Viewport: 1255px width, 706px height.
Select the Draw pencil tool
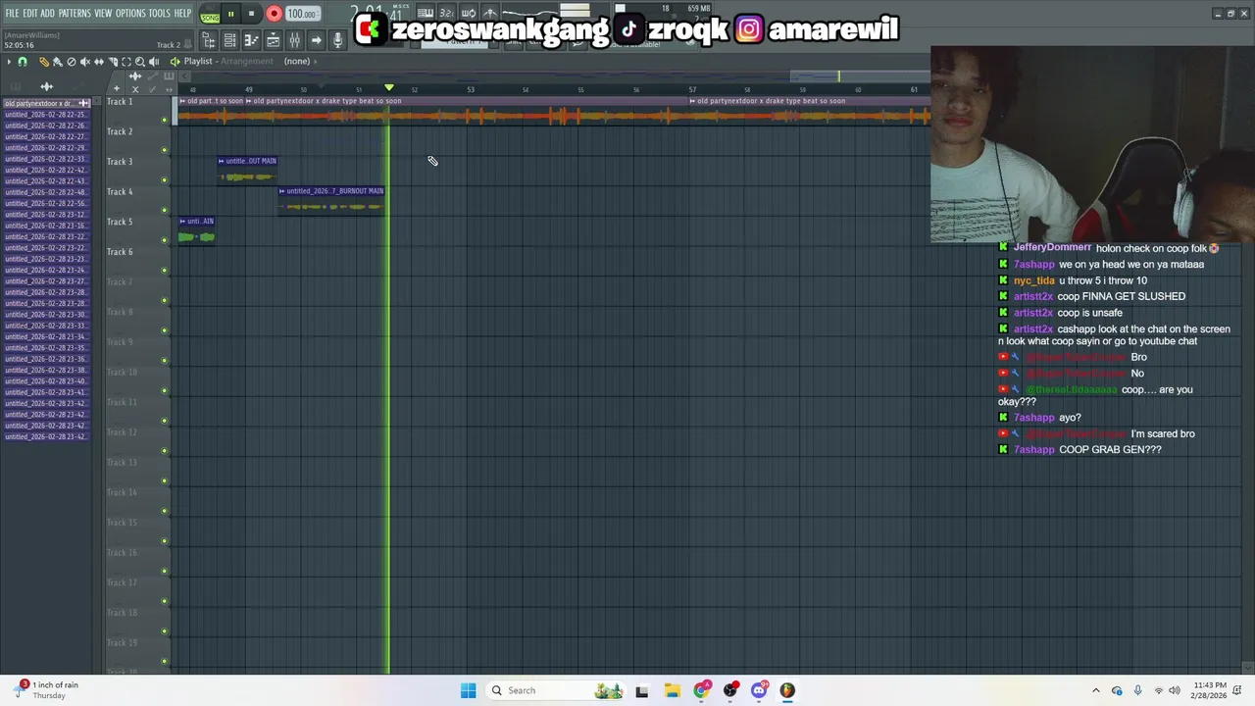[44, 61]
